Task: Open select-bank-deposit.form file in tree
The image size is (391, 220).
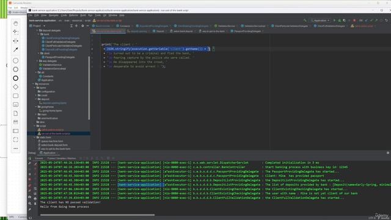Action: pos(54,145)
